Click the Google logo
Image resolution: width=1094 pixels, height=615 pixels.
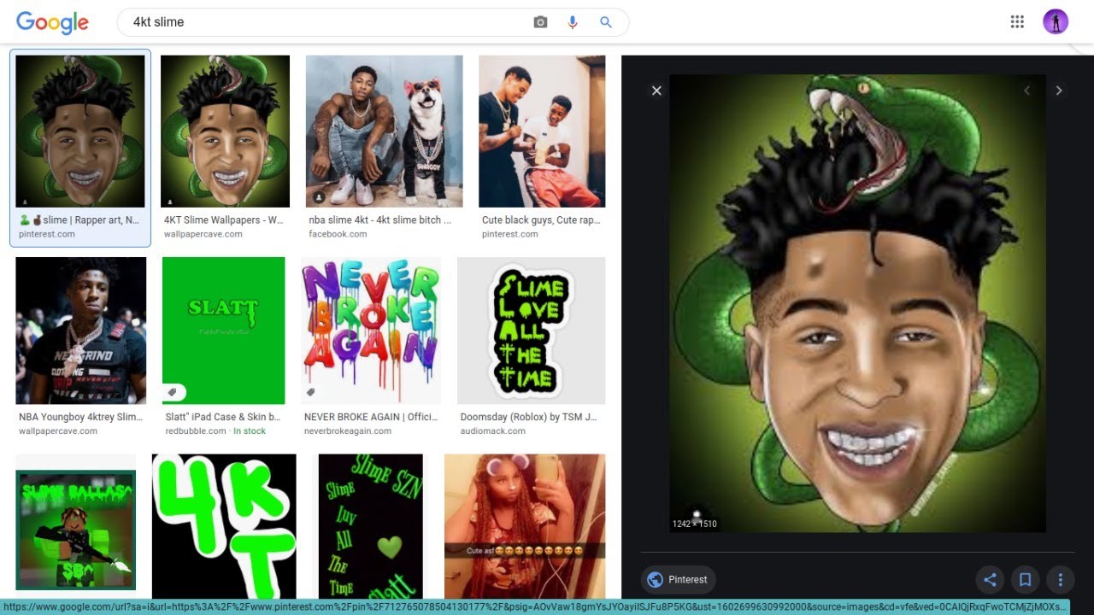pyautogui.click(x=52, y=23)
